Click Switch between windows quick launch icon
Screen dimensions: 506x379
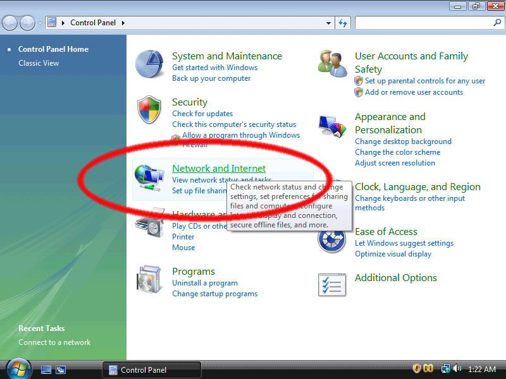[x=61, y=370]
